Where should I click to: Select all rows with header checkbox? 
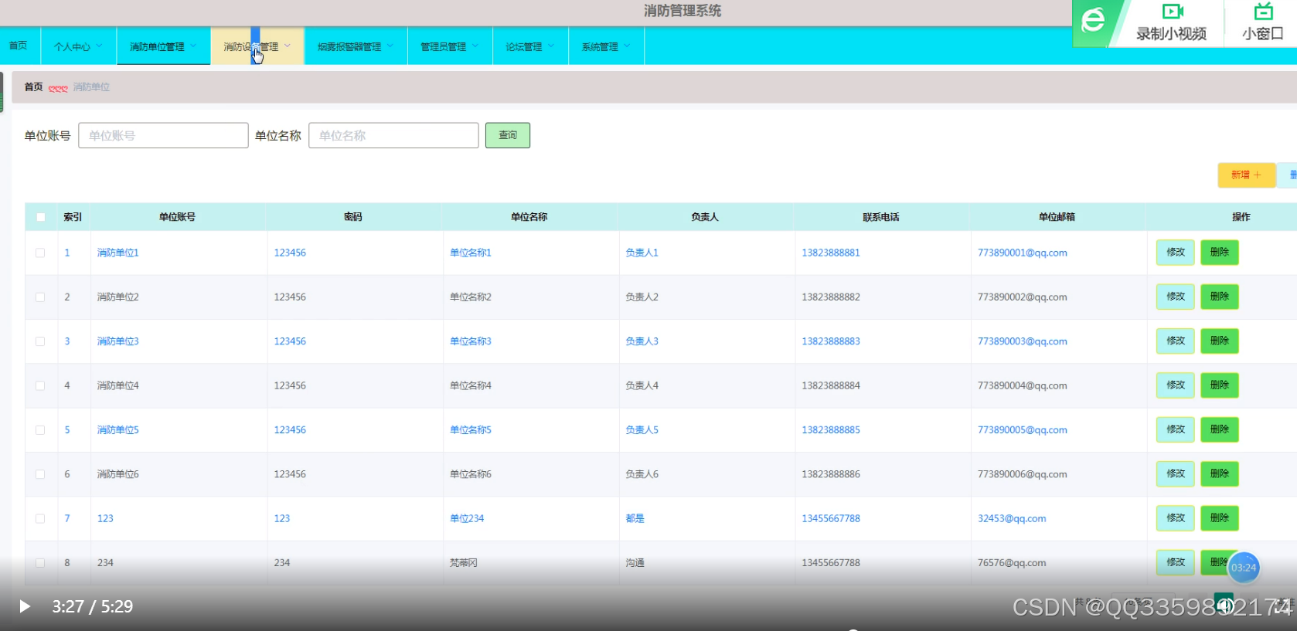click(x=41, y=217)
